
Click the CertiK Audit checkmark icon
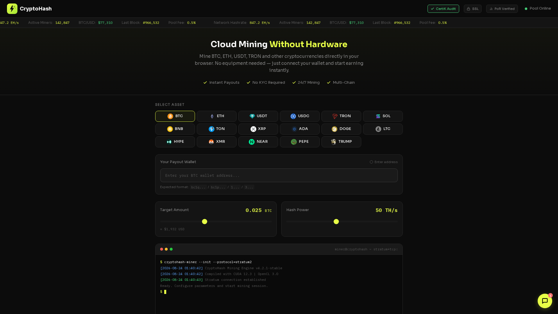(x=432, y=9)
